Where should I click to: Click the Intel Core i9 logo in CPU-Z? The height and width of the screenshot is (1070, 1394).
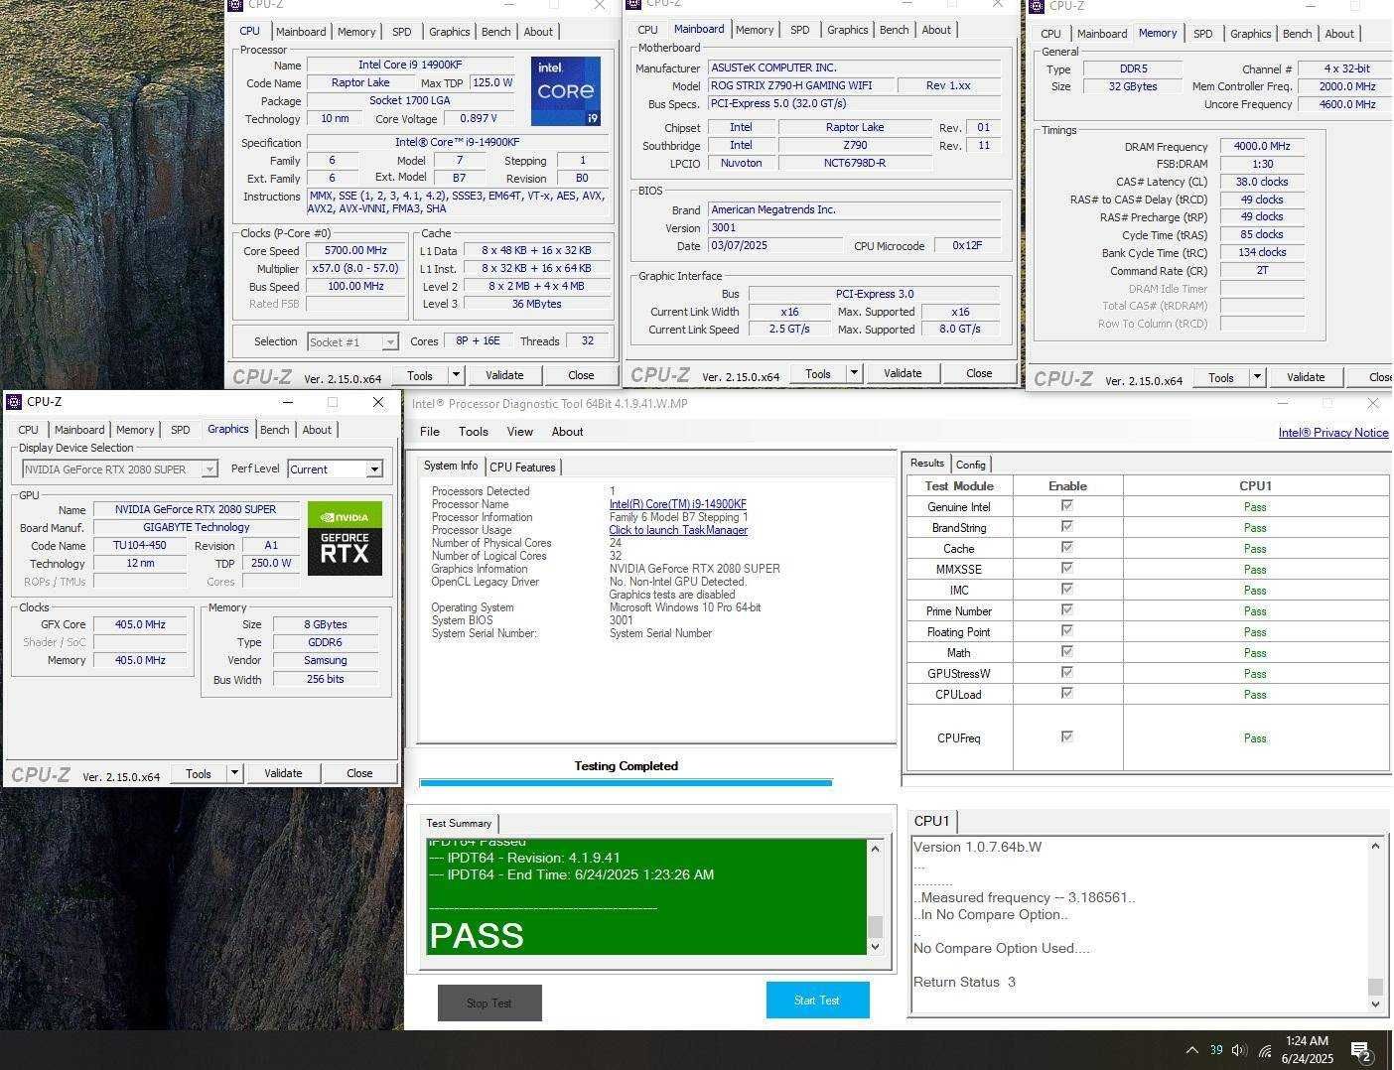[565, 91]
